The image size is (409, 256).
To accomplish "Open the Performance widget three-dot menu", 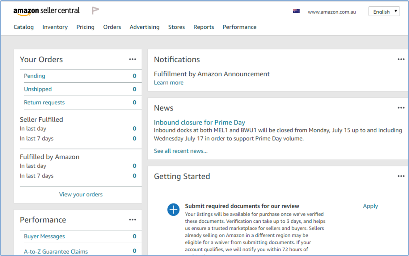I will 133,220.
